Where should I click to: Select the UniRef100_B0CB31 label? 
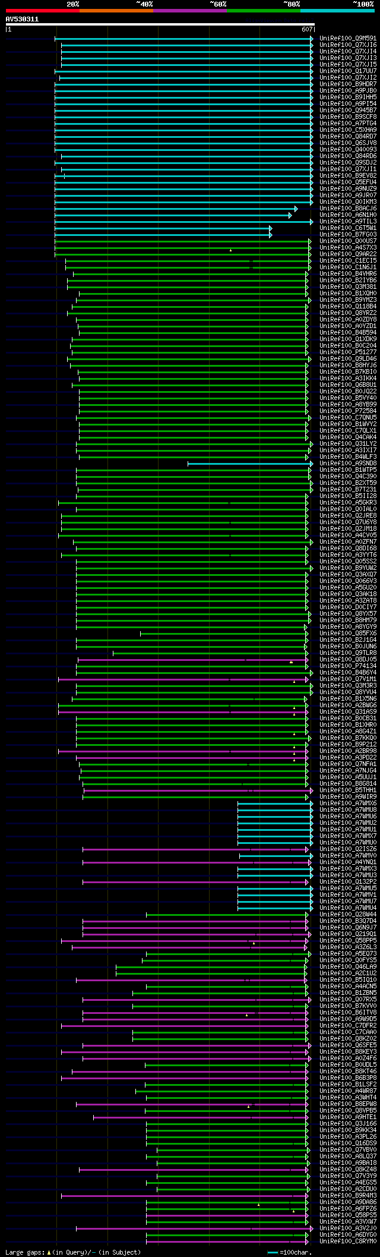coord(348,718)
